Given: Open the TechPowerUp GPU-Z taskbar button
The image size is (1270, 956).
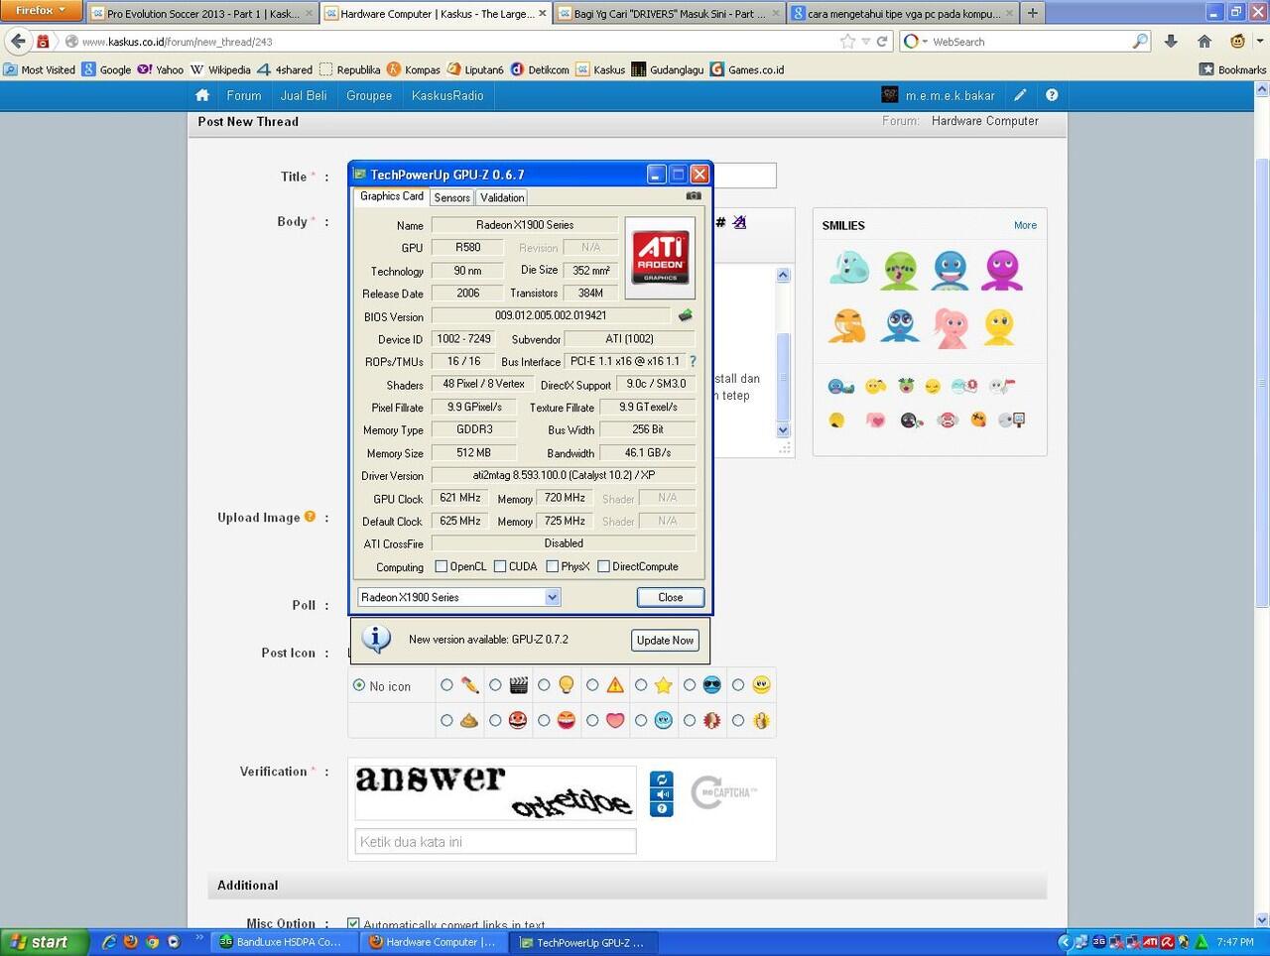Looking at the screenshot, I should tap(582, 942).
